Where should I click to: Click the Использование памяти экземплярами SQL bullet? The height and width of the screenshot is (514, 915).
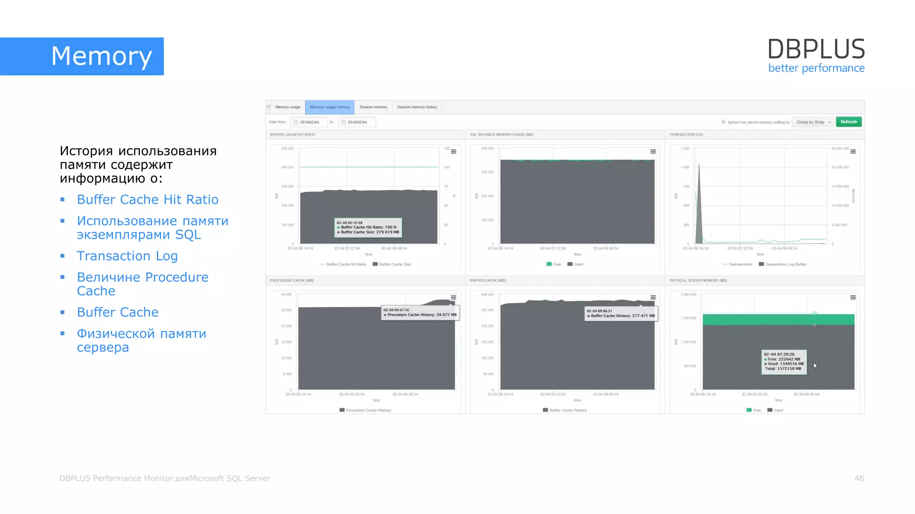[x=153, y=228]
